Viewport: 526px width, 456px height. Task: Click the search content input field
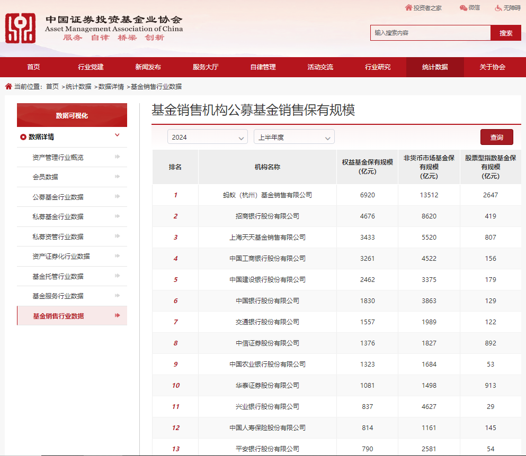pyautogui.click(x=430, y=33)
